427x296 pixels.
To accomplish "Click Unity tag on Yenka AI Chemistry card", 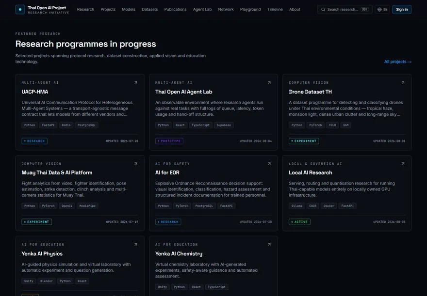I will point(162,287).
